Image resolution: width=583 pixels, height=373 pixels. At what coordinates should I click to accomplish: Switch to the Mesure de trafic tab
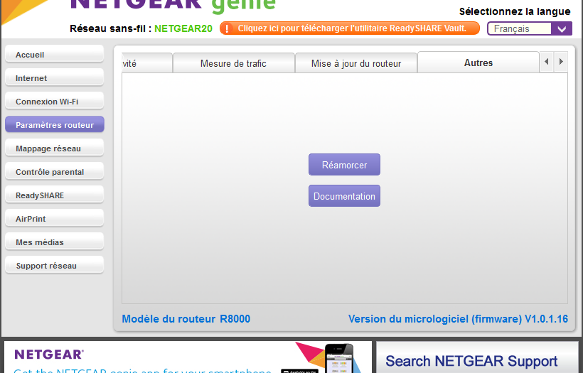point(233,63)
